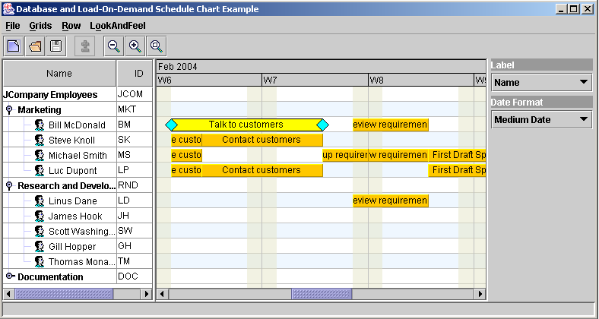
Task: Click the chart's horizontal scrollbar thumb
Action: (322, 294)
